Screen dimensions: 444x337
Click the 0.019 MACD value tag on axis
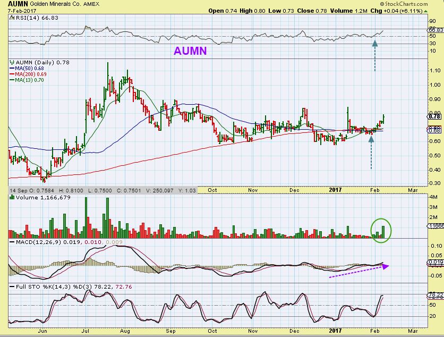pyautogui.click(x=435, y=262)
